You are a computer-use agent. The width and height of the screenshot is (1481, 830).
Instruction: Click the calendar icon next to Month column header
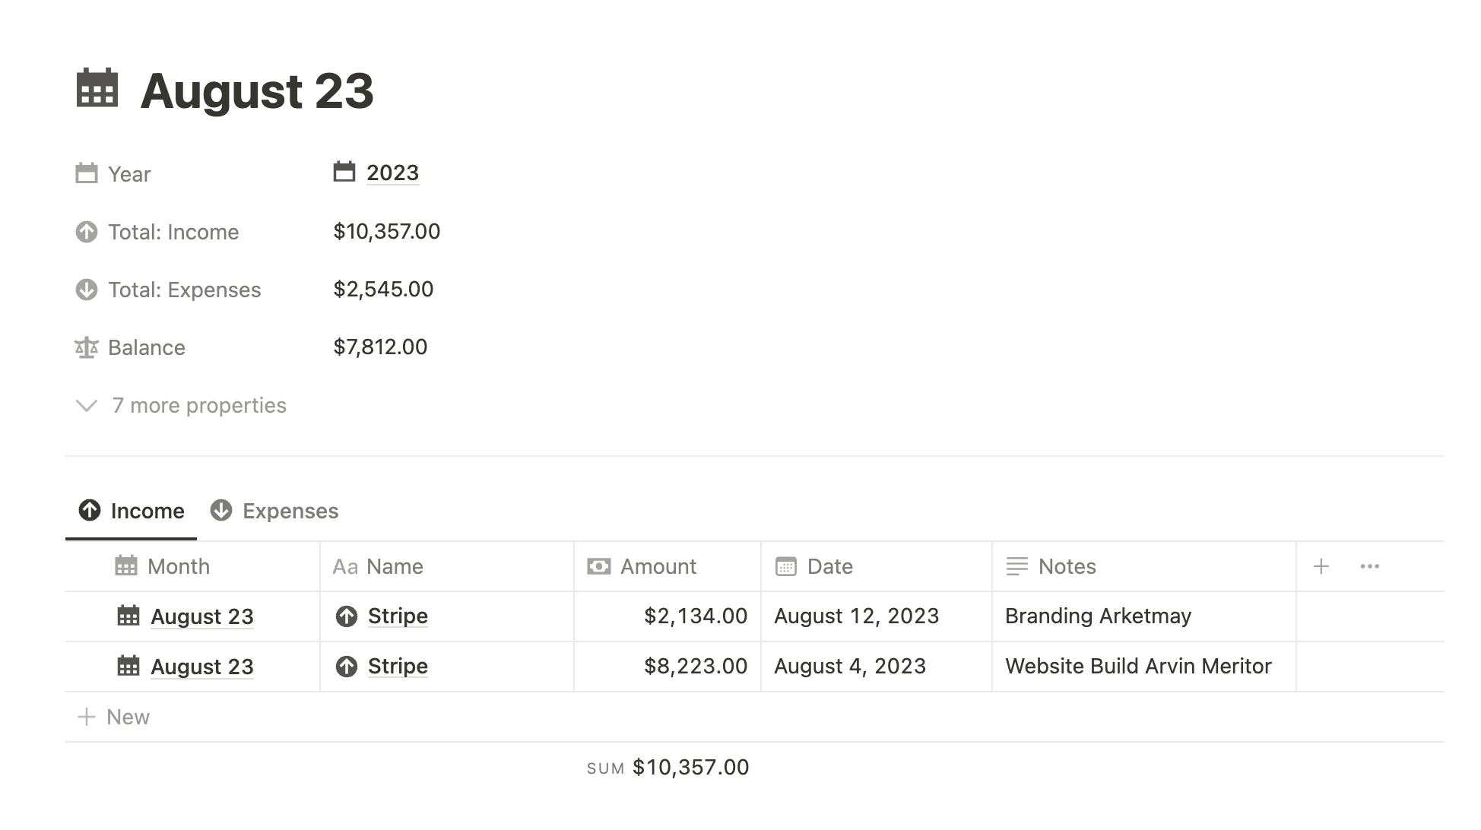pos(127,565)
